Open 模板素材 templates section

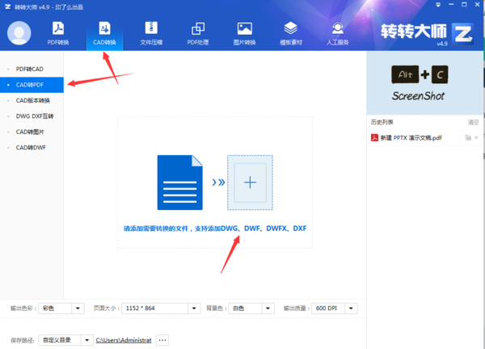(291, 33)
